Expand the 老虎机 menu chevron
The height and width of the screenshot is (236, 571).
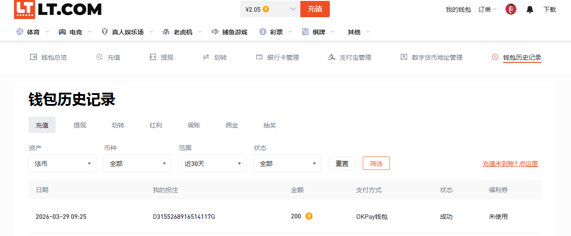click(200, 32)
